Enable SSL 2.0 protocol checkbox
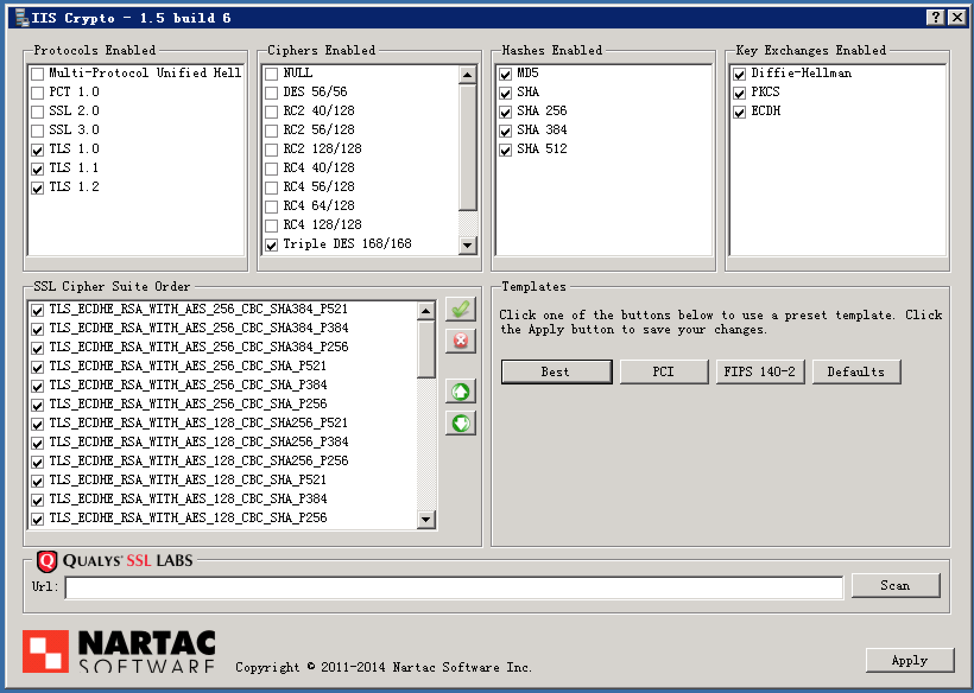Viewport: 974px width, 693px height. [37, 112]
